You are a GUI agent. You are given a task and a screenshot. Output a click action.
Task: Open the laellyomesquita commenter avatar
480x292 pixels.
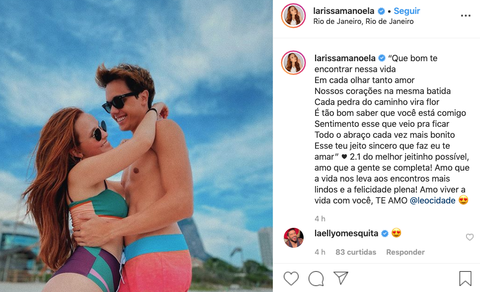pyautogui.click(x=294, y=238)
